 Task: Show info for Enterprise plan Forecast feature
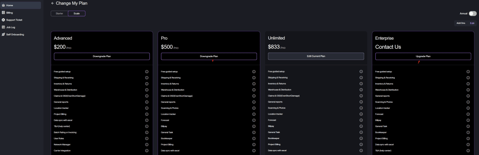click(x=468, y=114)
